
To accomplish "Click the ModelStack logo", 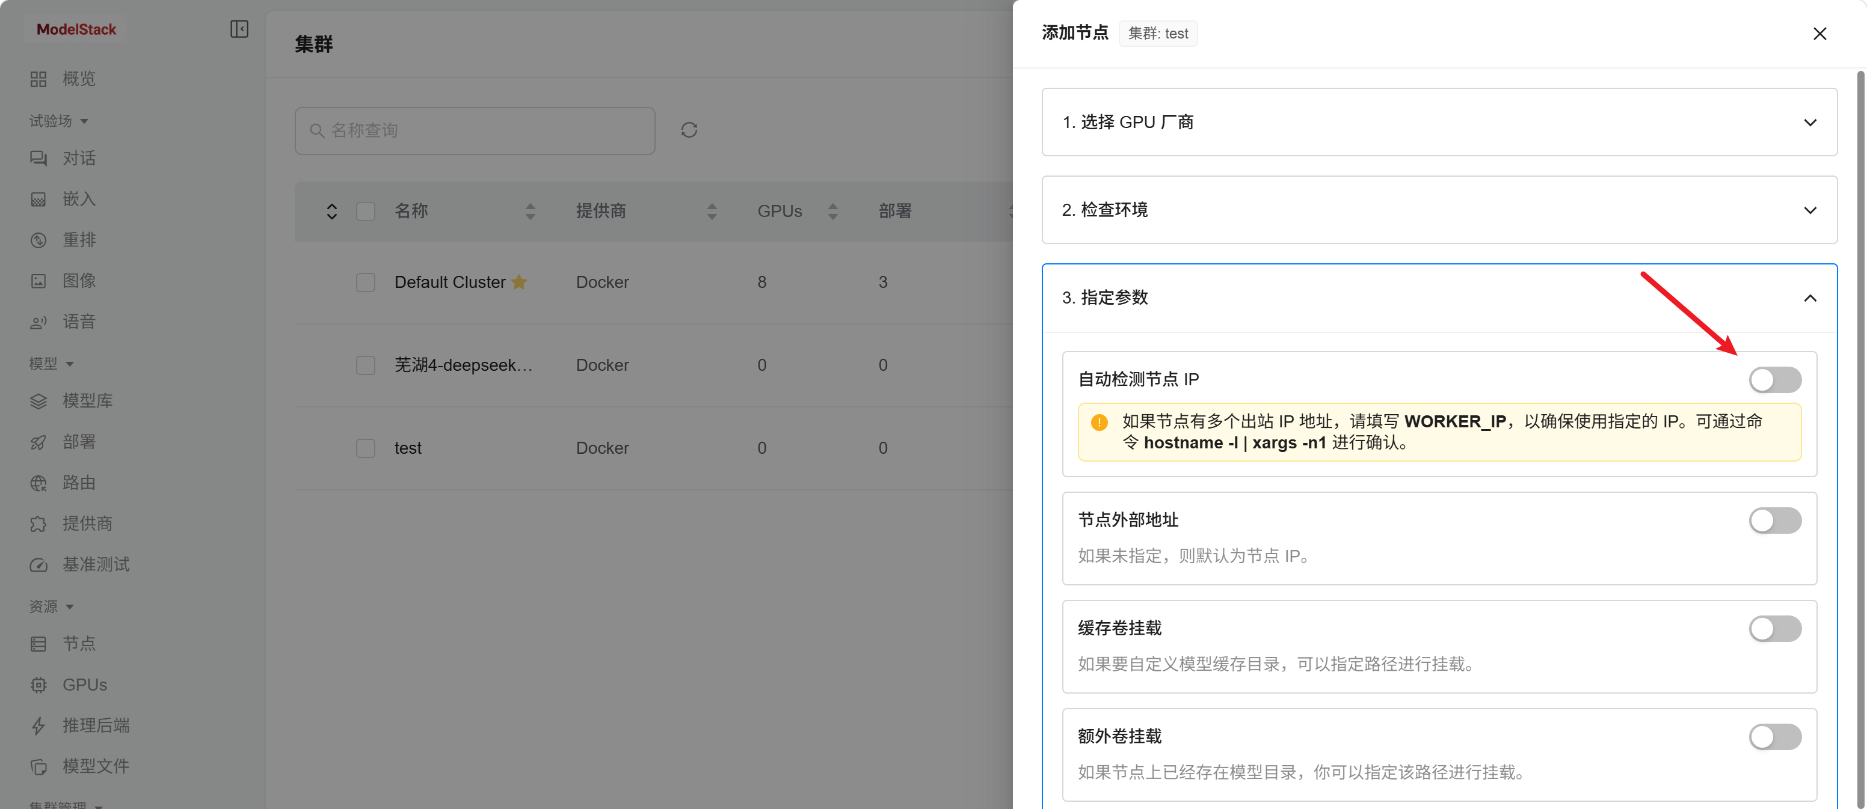I will point(76,29).
